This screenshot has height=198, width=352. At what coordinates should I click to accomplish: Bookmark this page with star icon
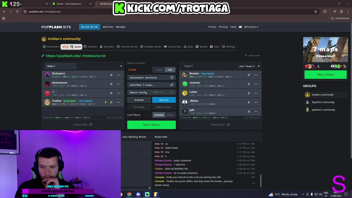click(x=316, y=12)
